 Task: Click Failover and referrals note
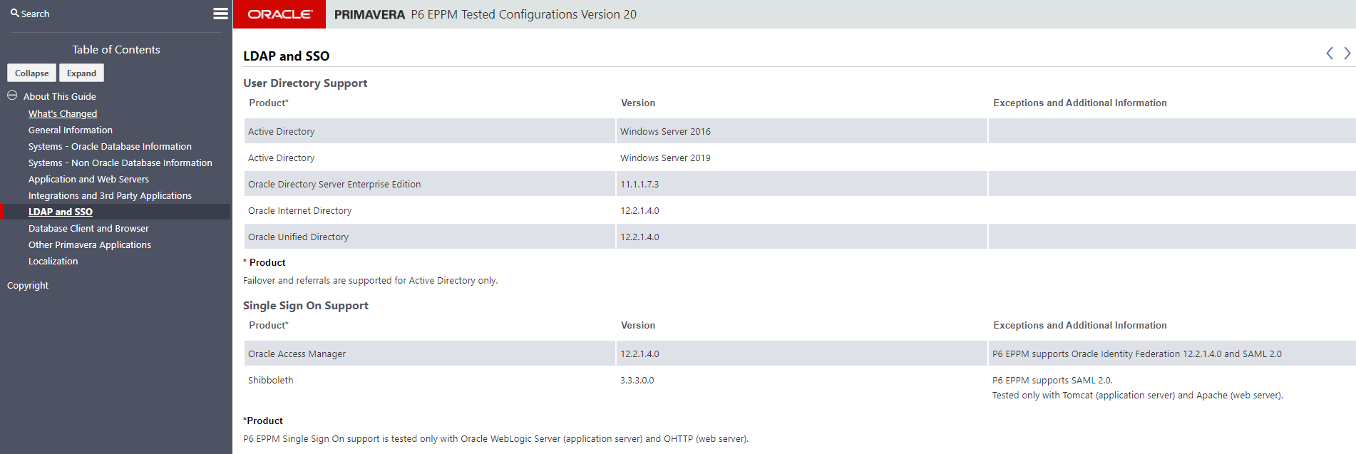click(370, 280)
